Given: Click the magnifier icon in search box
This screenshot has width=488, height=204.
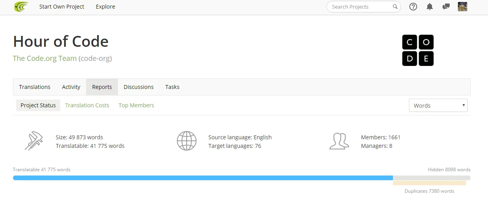Looking at the screenshot, I should point(395,7).
